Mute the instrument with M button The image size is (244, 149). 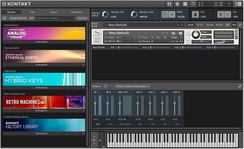click(188, 41)
